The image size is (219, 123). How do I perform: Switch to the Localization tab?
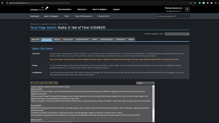coord(120,40)
